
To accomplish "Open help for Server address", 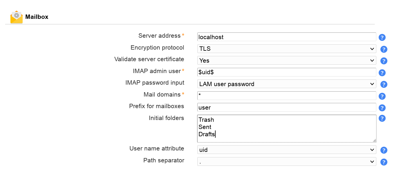I will click(x=382, y=37).
